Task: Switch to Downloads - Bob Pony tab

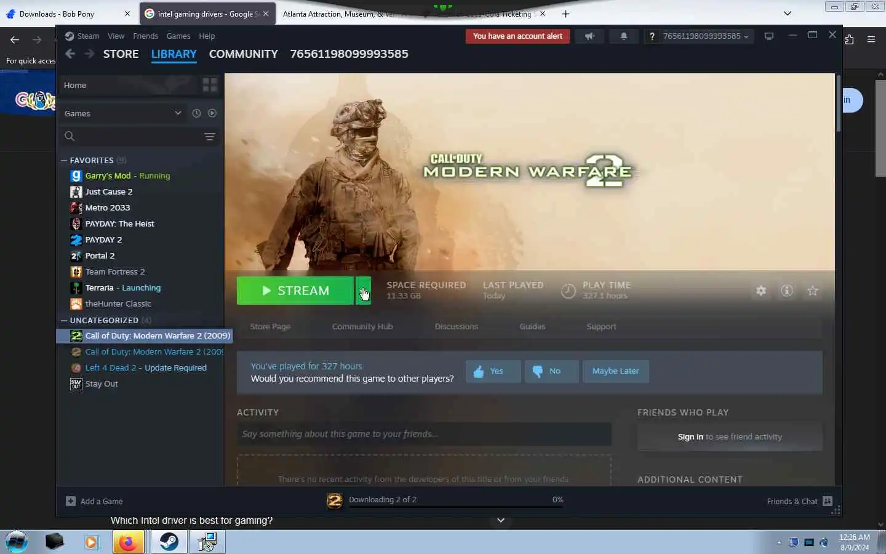Action: point(68,14)
